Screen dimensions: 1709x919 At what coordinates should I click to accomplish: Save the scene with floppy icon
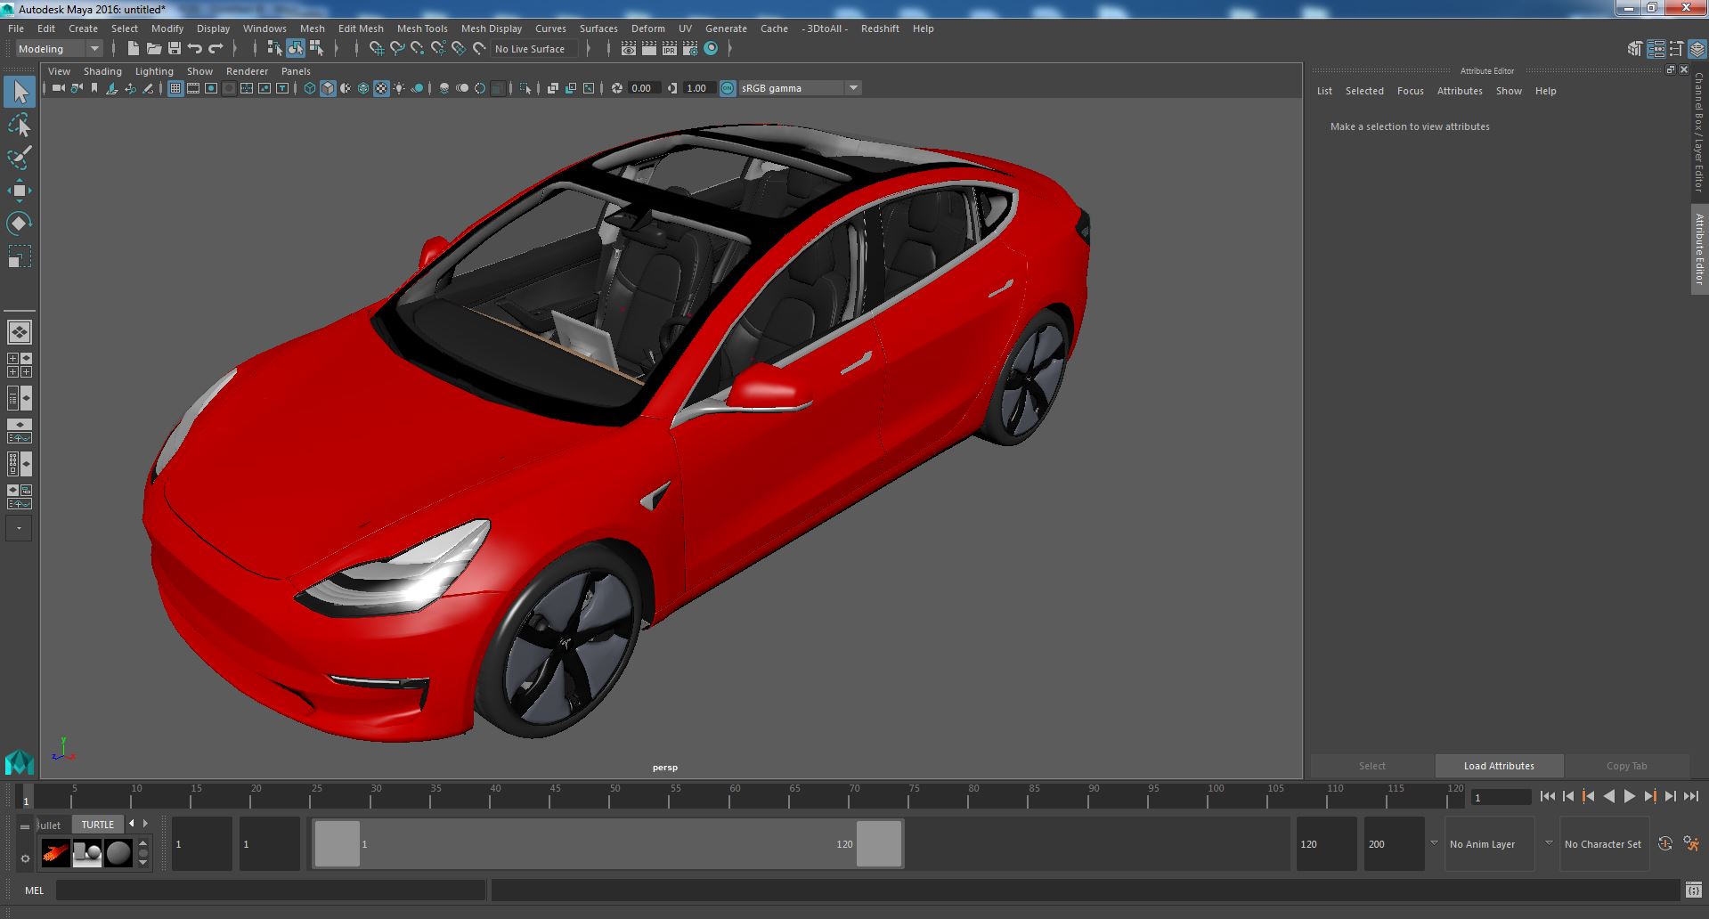point(175,49)
